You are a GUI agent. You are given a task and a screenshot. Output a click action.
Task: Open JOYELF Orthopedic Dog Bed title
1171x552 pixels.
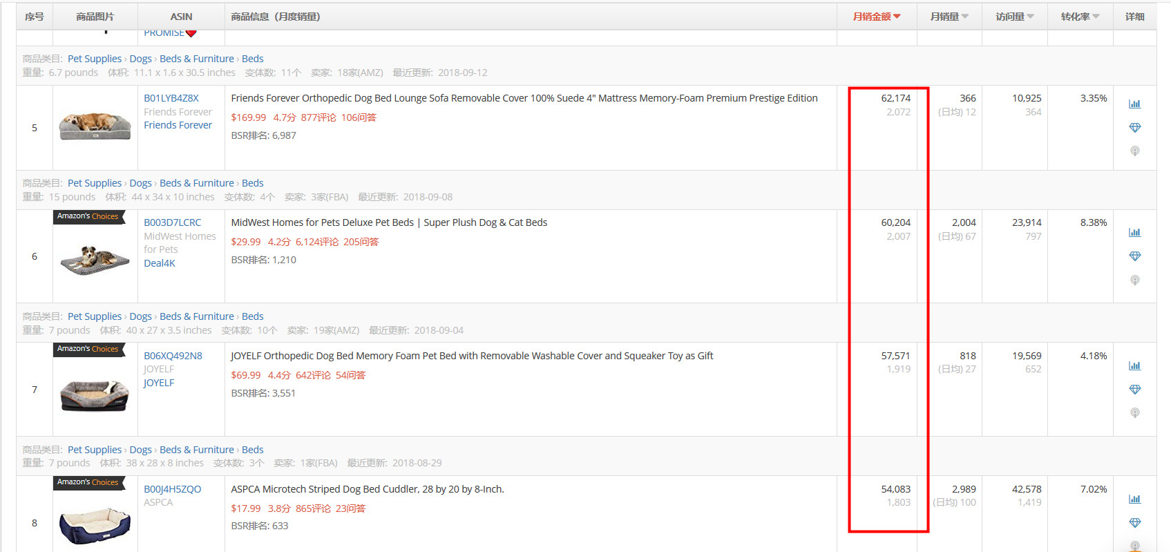[472, 356]
